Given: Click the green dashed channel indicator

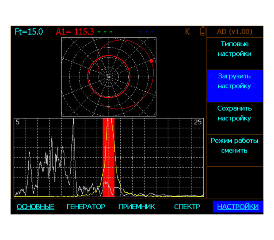Looking at the screenshot, I should [105, 32].
